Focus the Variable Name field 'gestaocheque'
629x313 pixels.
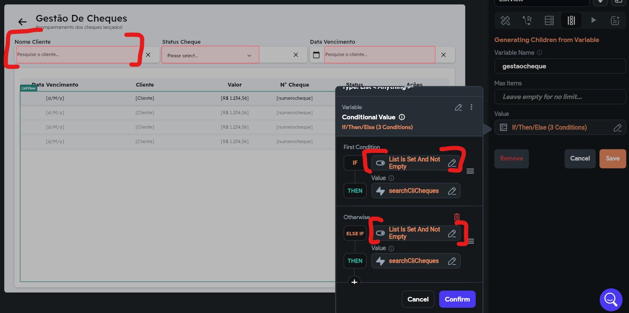[560, 66]
